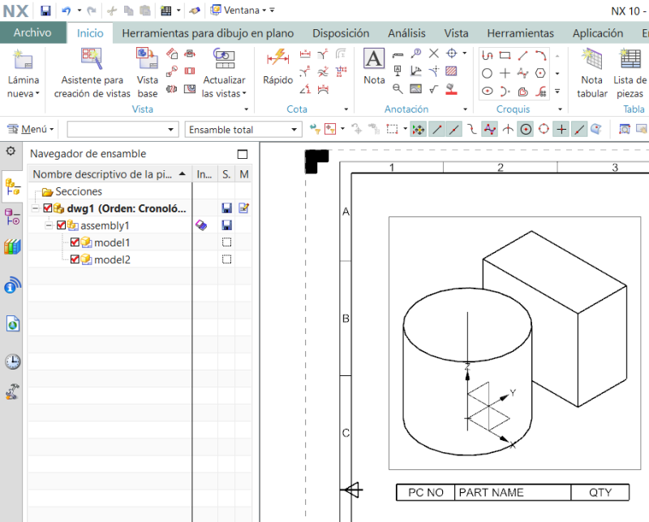649x522 pixels.
Task: Click the hatch pattern icon in Anotación
Action: click(x=451, y=71)
